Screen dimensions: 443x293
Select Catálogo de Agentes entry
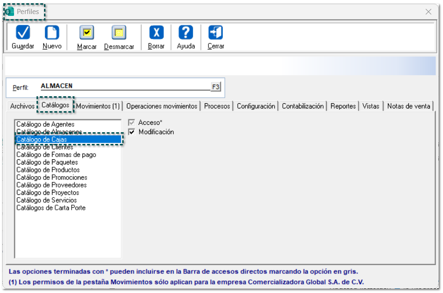(45, 124)
